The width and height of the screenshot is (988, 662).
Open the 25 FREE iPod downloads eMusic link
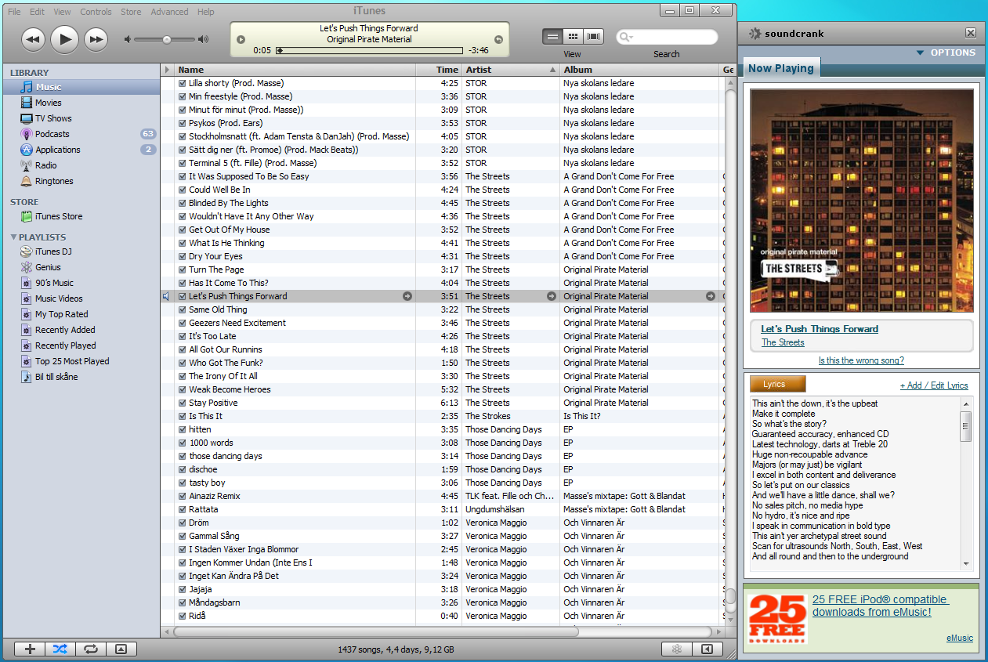(x=881, y=606)
